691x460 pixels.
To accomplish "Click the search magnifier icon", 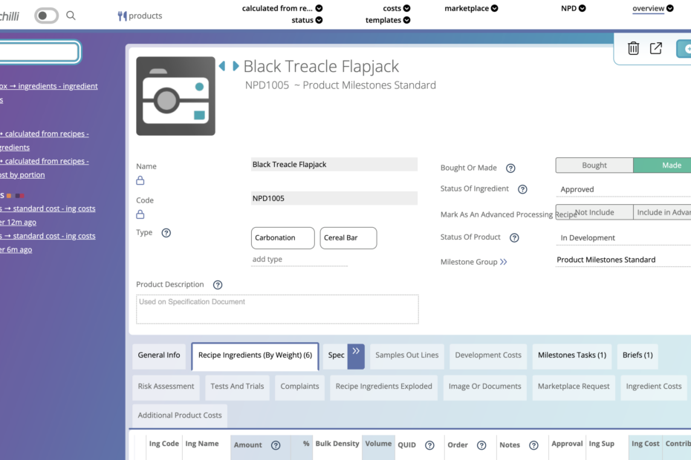I will pyautogui.click(x=71, y=16).
